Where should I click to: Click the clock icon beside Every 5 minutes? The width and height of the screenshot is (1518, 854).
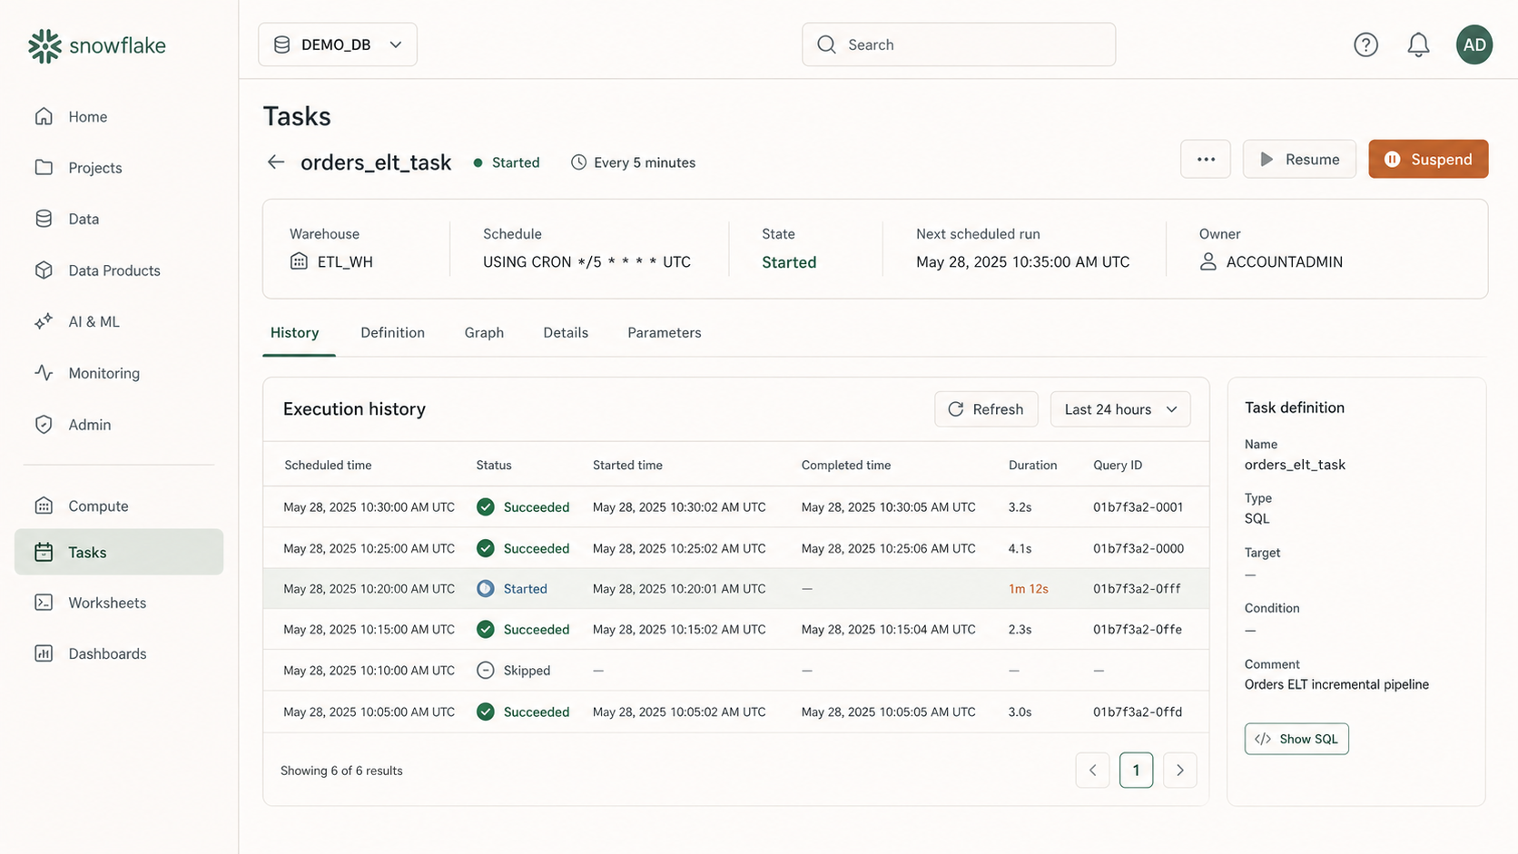578,162
